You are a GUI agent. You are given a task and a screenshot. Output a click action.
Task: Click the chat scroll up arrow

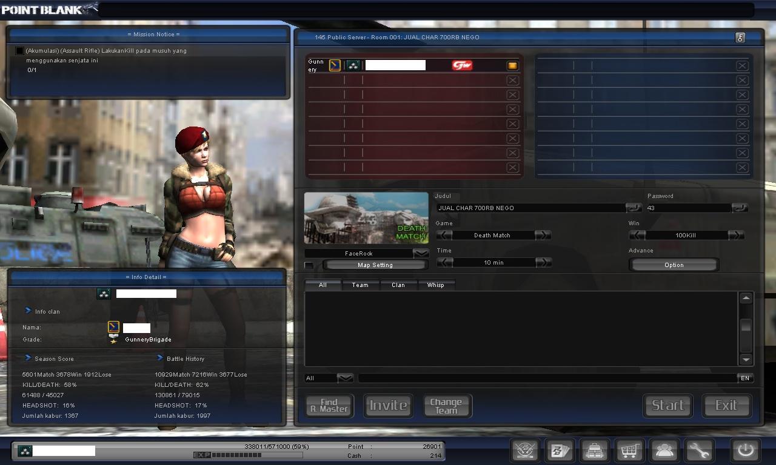(746, 298)
